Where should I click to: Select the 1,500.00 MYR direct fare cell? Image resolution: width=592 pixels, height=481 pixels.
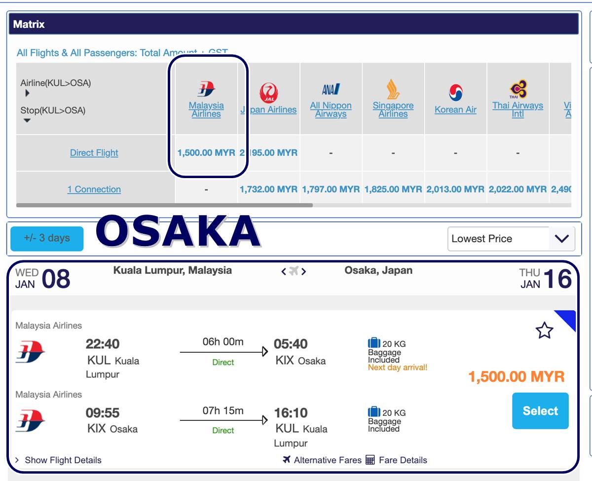[x=206, y=153]
